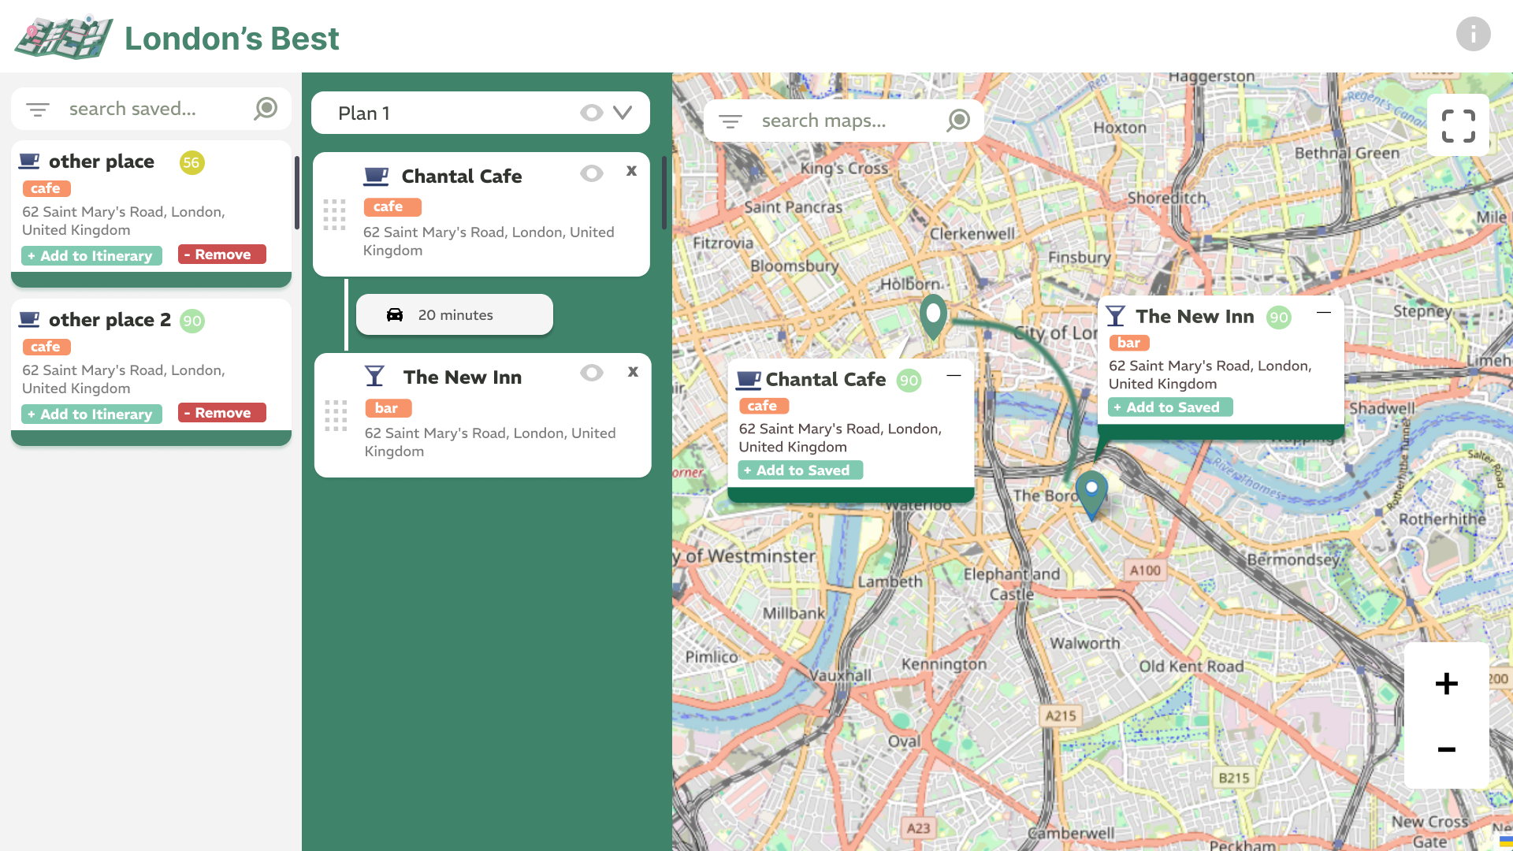
Task: Toggle visibility of Plan 1
Action: [x=591, y=113]
